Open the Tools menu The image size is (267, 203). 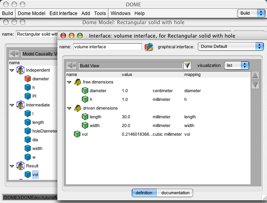(x=100, y=13)
